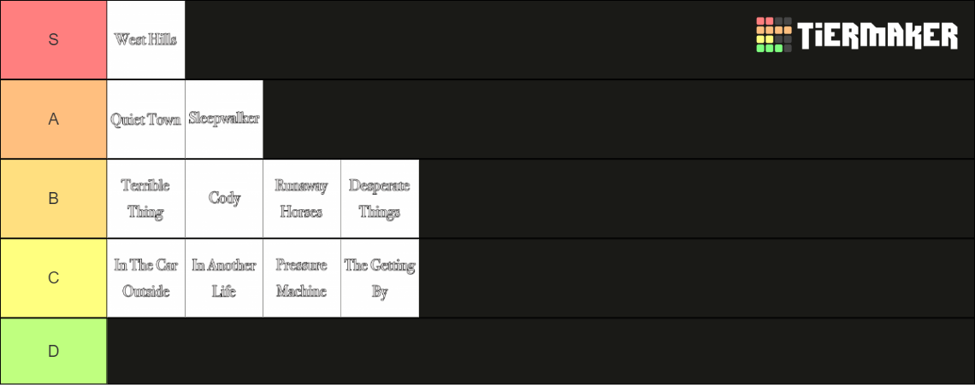975x385 pixels.
Task: Select the West Hills tile
Action: point(146,40)
